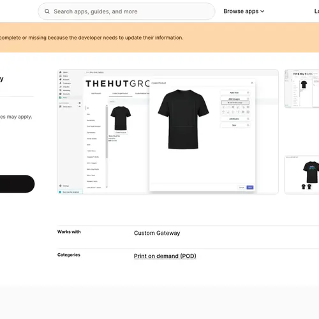Click the category list vertical scrollbar
Image resolution: width=319 pixels, height=319 pixels.
tap(107, 132)
